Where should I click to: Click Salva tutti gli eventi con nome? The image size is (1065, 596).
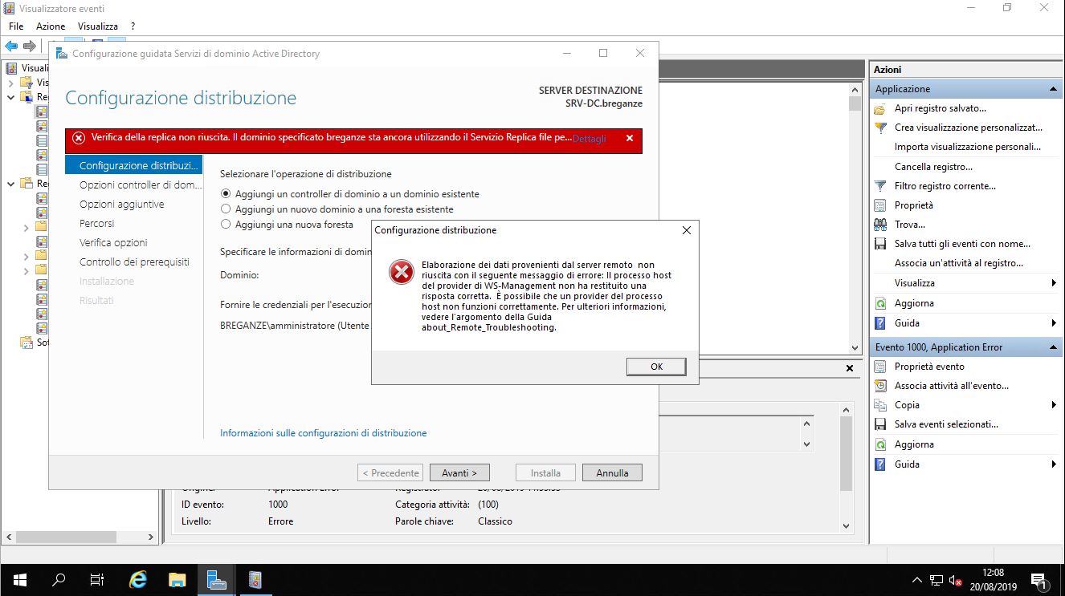click(962, 244)
